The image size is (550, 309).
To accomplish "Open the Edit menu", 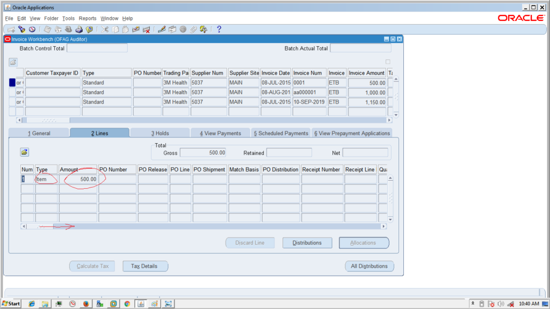I will [x=21, y=18].
